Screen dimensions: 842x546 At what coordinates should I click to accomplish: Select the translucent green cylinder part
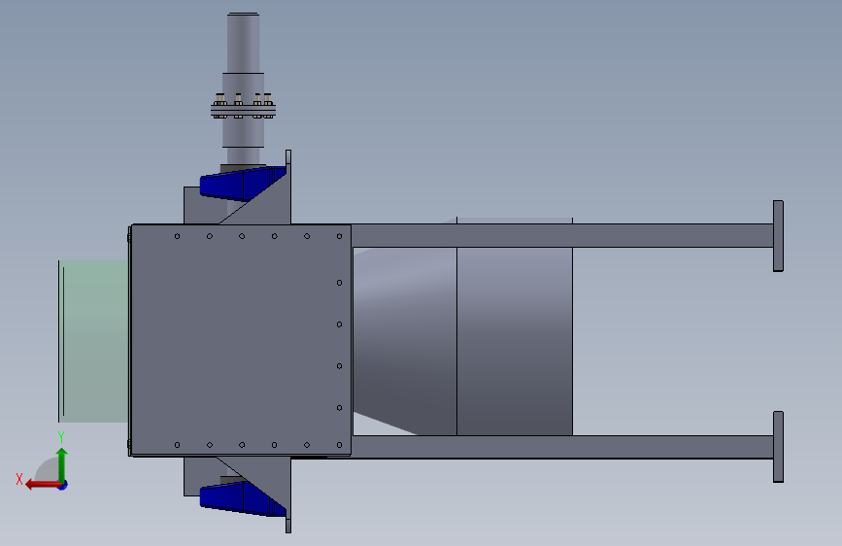tap(93, 341)
